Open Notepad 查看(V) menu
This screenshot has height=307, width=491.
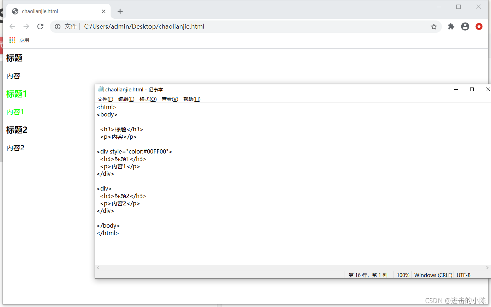click(170, 99)
